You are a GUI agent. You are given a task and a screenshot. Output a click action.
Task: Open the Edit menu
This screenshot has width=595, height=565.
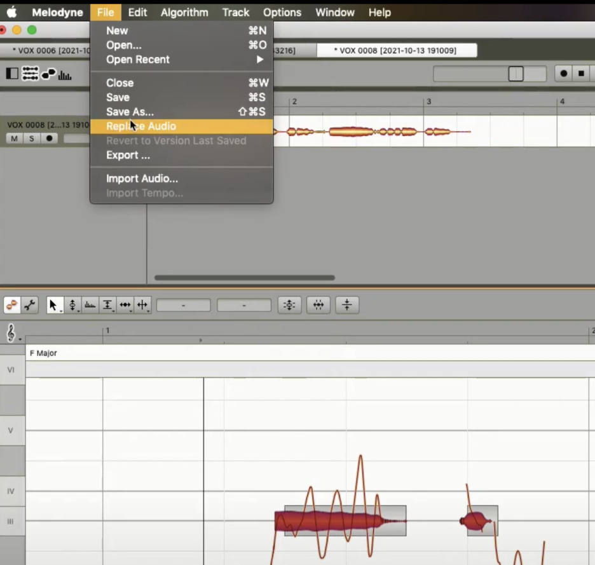(x=137, y=13)
